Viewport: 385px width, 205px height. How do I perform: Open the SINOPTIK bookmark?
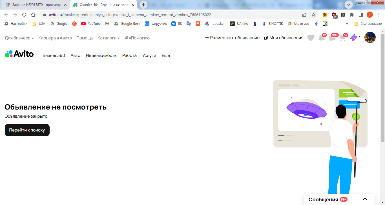click(x=272, y=24)
